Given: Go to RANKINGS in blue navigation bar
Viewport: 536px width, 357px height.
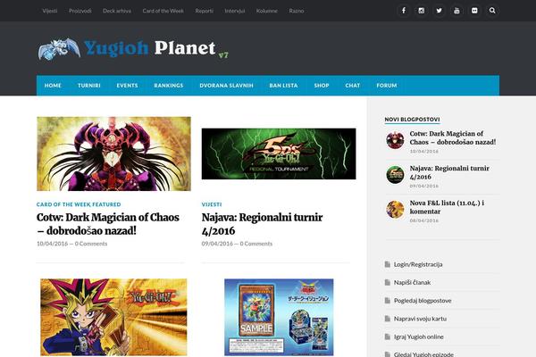Looking at the screenshot, I should coord(169,86).
